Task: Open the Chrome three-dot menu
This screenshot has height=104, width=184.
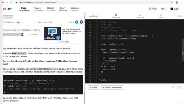Action: pyautogui.click(x=181, y=2)
